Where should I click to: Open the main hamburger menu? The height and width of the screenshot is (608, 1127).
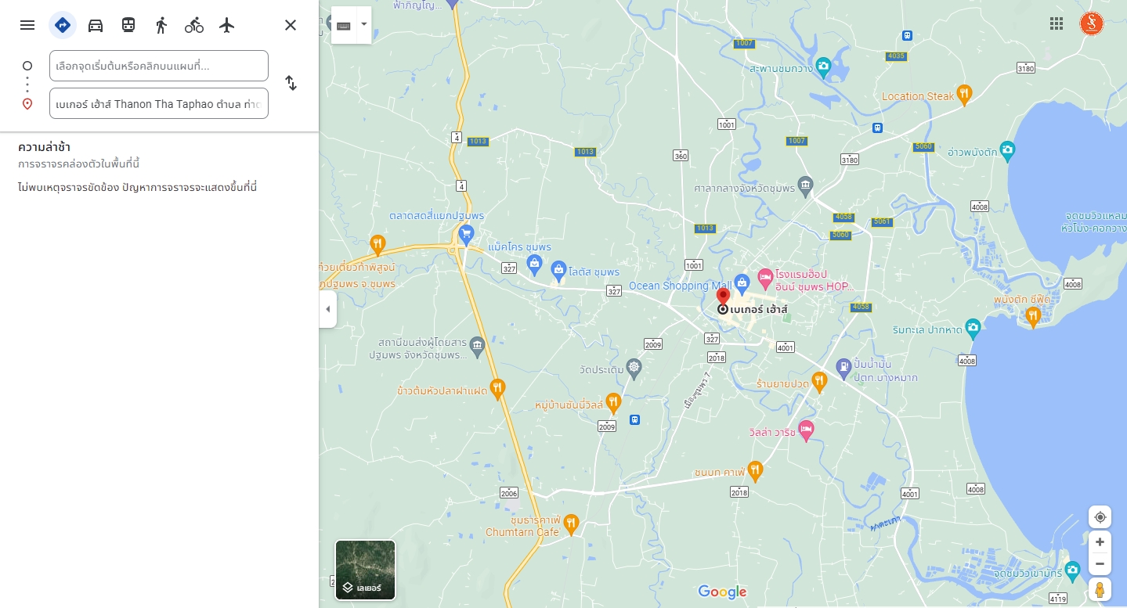click(27, 25)
